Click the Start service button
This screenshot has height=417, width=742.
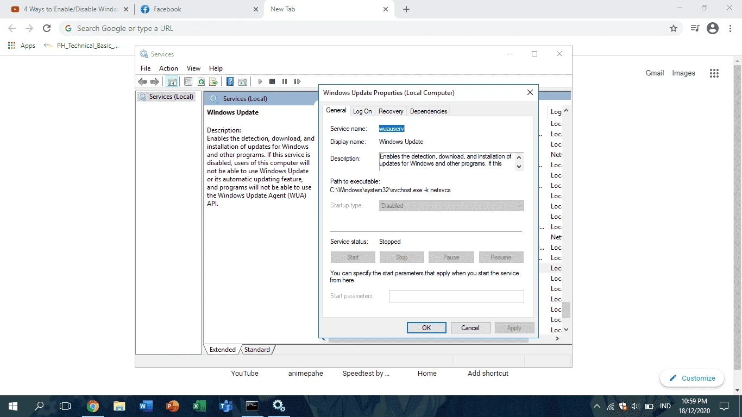[353, 257]
